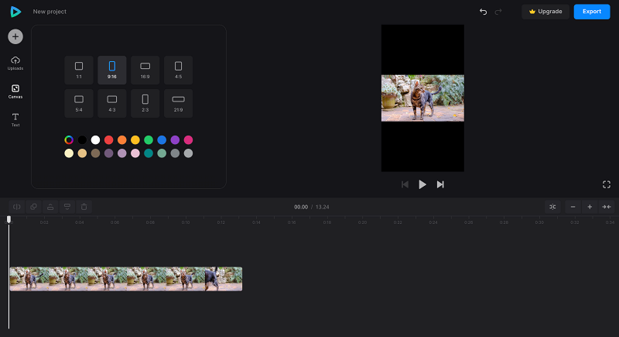This screenshot has width=619, height=337.
Task: Click the timeline playhead handle
Action: coord(9,219)
